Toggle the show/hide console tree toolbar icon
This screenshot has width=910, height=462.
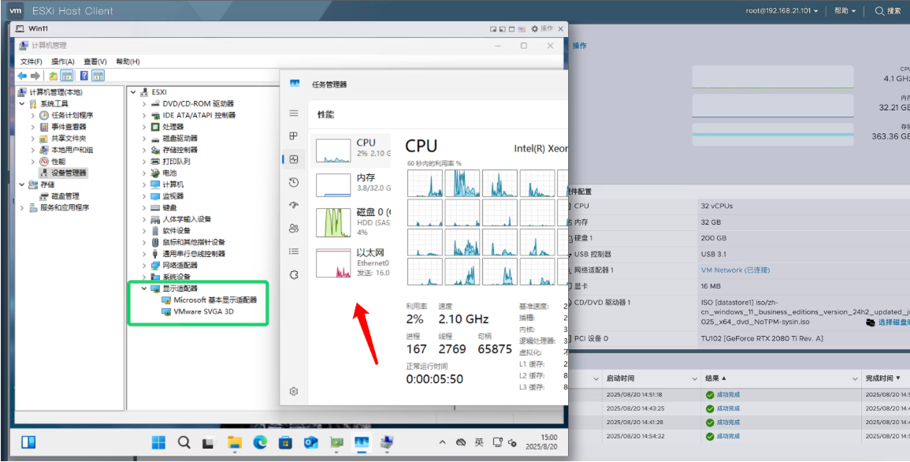pyautogui.click(x=67, y=76)
